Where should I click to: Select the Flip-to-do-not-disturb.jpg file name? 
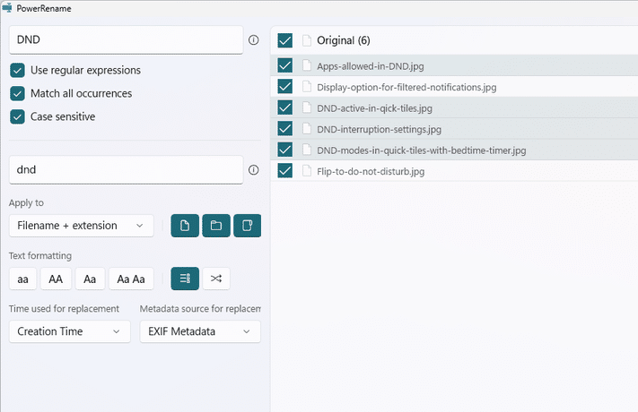click(x=371, y=171)
